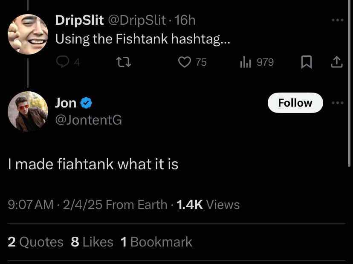Open DripSlit display name link

[x=79, y=20]
